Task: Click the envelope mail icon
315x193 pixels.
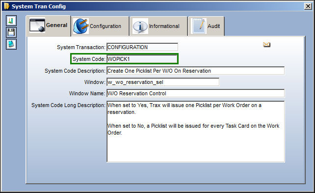Action: click(266, 44)
